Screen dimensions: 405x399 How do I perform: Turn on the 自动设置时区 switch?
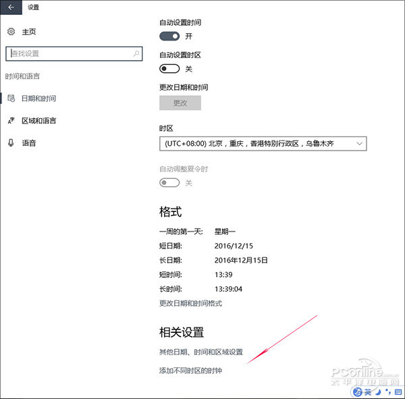pos(169,69)
